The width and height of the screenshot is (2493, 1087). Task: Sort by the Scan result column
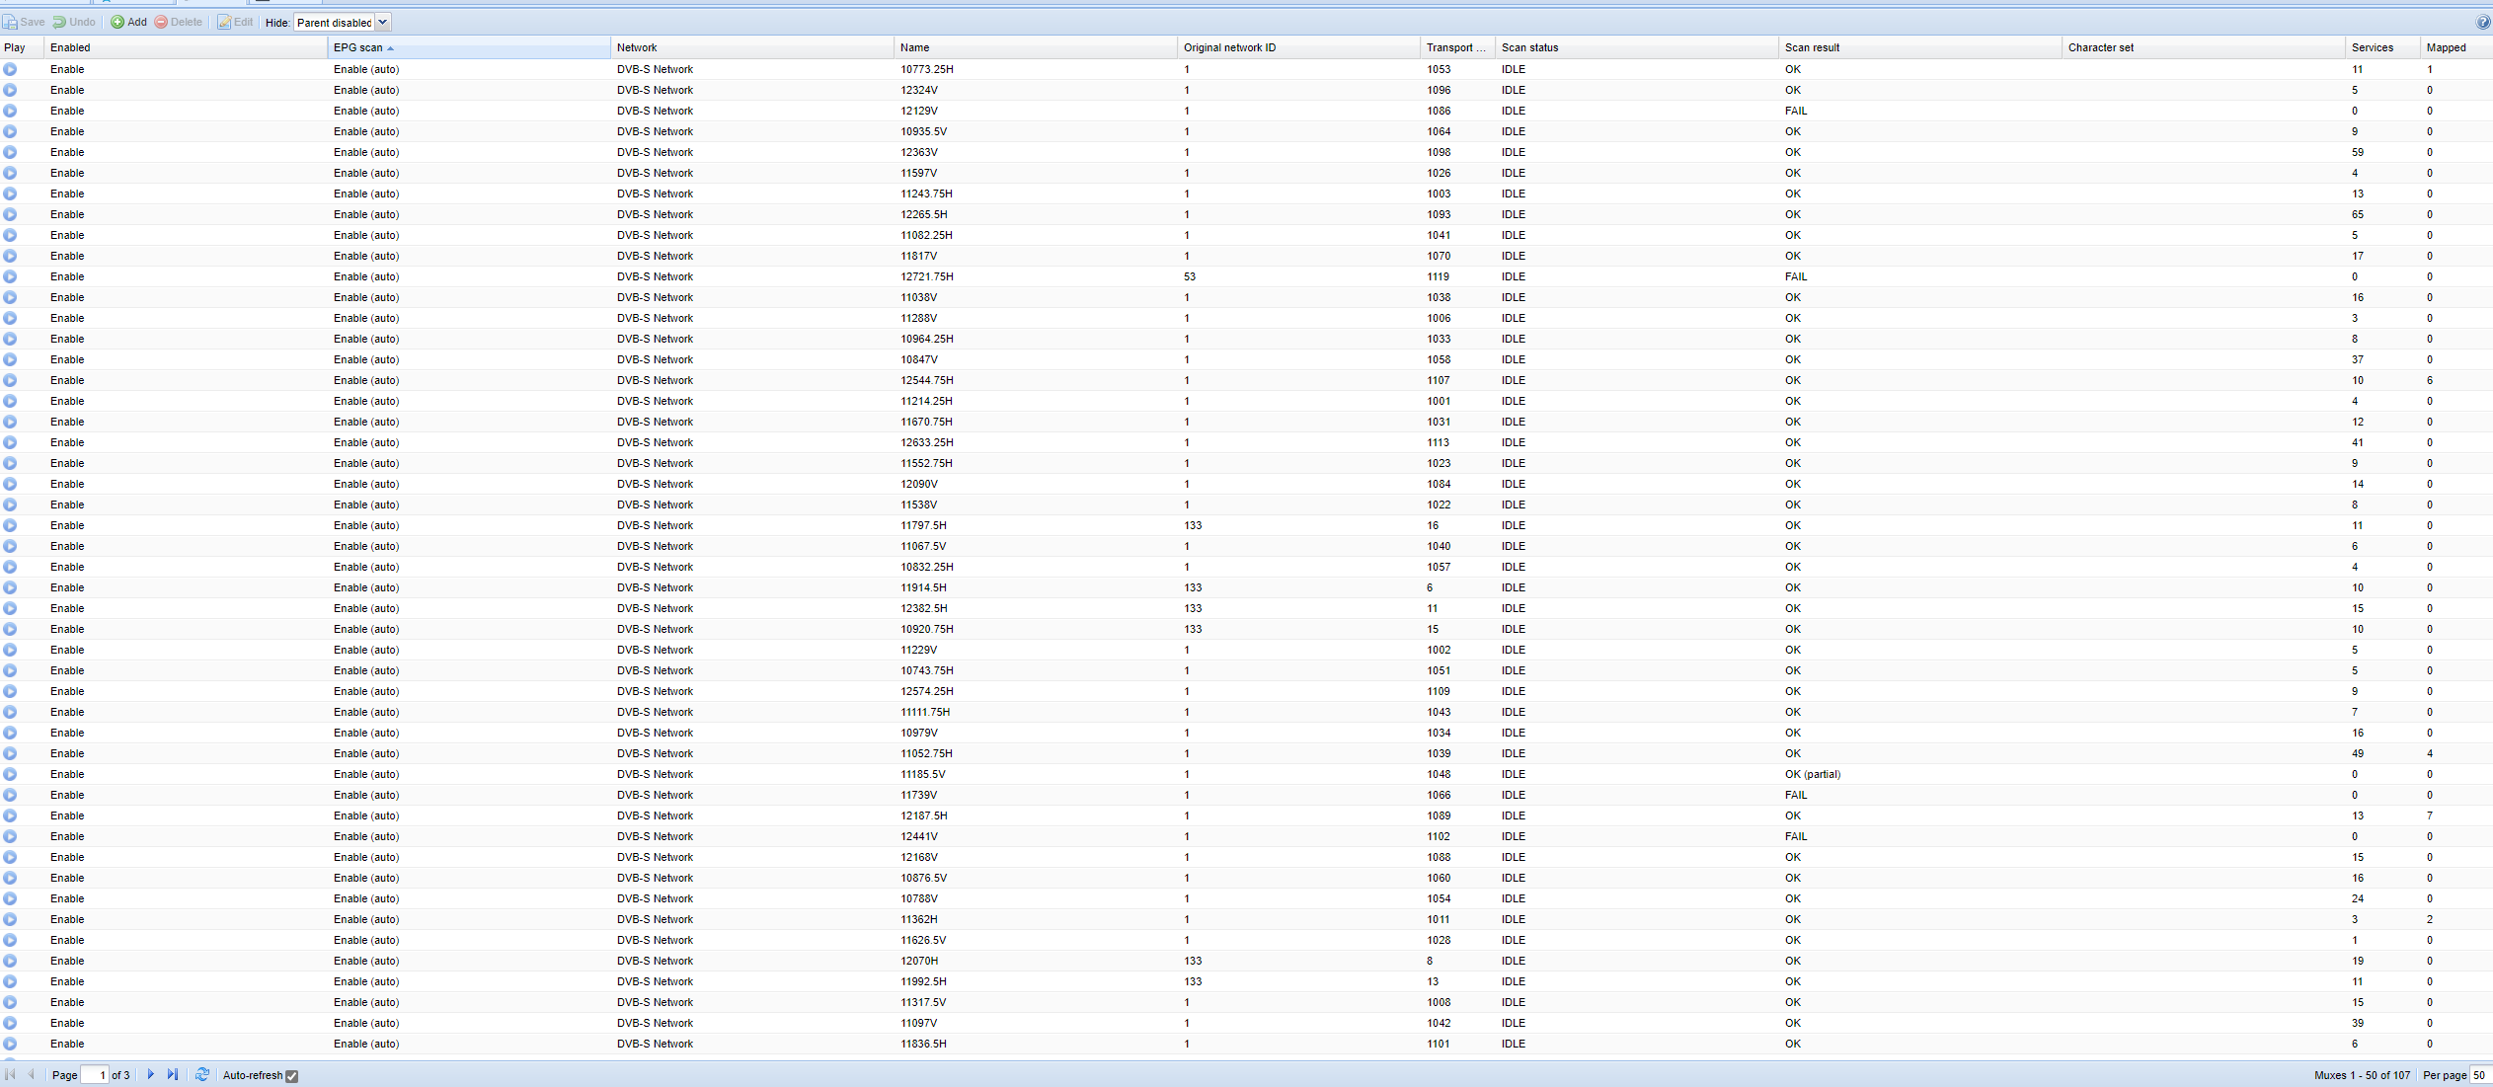(x=1812, y=47)
